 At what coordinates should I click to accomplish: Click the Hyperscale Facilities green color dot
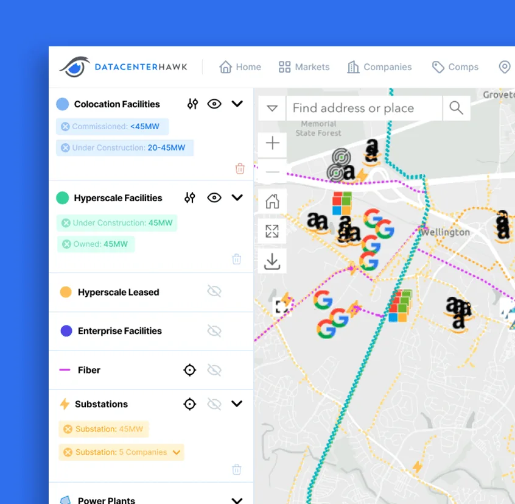pos(63,198)
